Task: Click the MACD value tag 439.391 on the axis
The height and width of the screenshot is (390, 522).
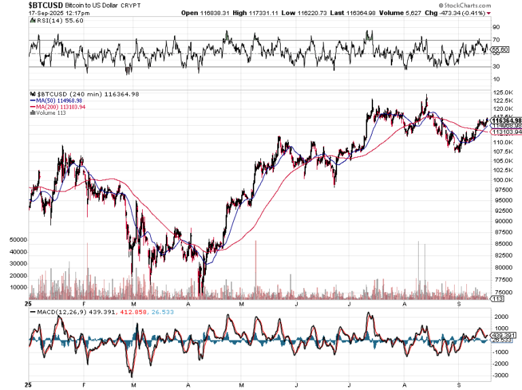Action: pyautogui.click(x=502, y=335)
